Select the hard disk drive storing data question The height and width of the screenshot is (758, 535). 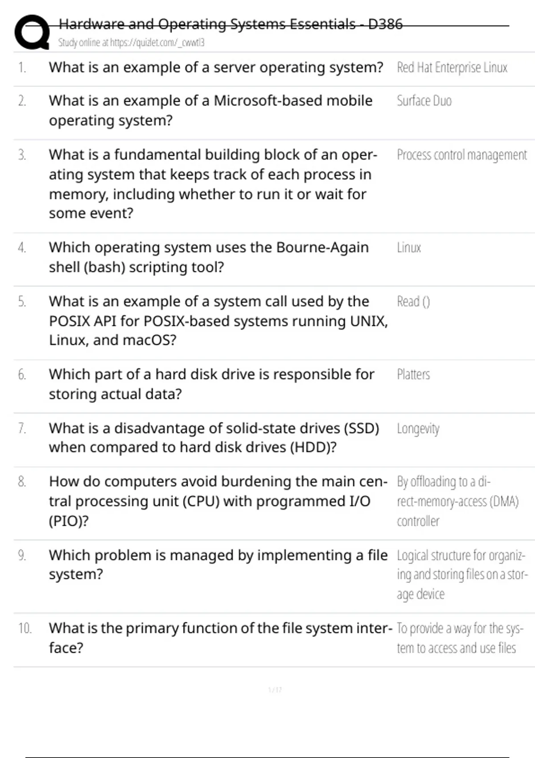click(211, 384)
